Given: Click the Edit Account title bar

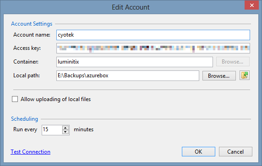Looking at the screenshot, I should click(x=131, y=7).
